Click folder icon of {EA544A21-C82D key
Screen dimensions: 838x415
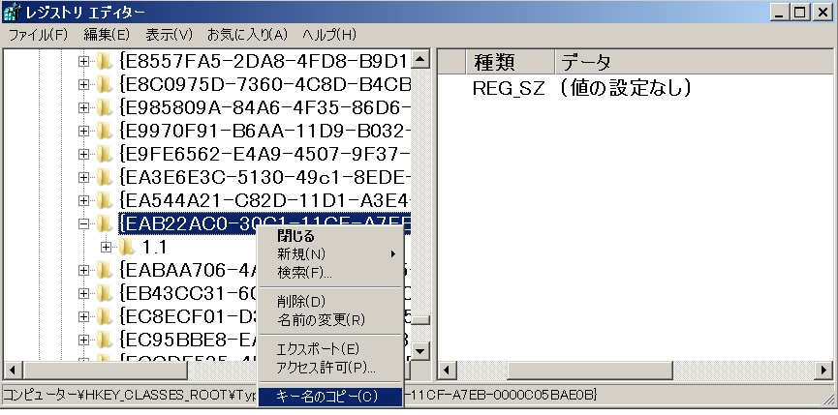pyautogui.click(x=105, y=200)
